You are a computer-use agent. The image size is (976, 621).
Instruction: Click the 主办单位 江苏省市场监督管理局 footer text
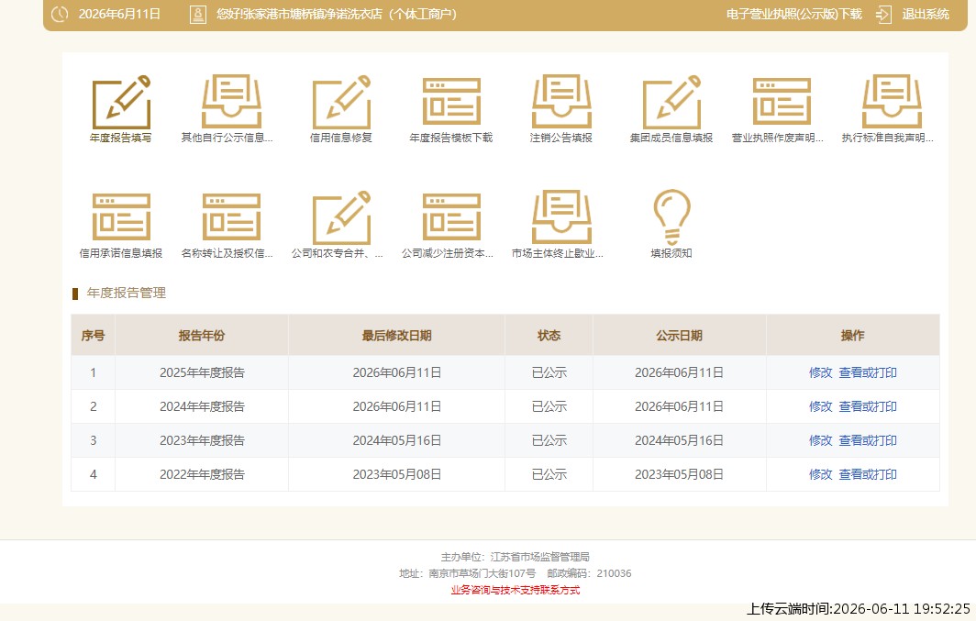pyautogui.click(x=515, y=557)
